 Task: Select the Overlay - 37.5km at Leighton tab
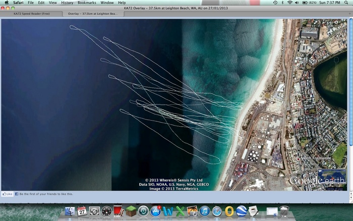[x=92, y=14]
